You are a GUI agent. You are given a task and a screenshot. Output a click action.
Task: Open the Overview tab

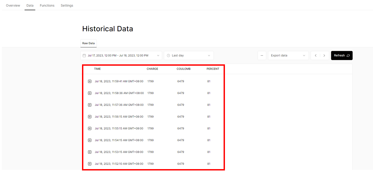coord(13,5)
